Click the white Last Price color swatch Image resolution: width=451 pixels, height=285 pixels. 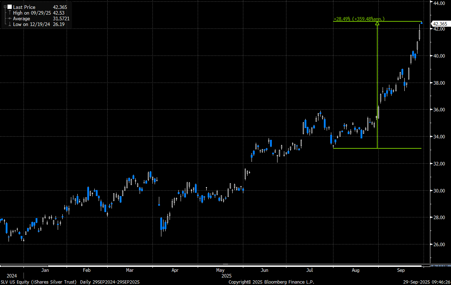tap(10, 7)
